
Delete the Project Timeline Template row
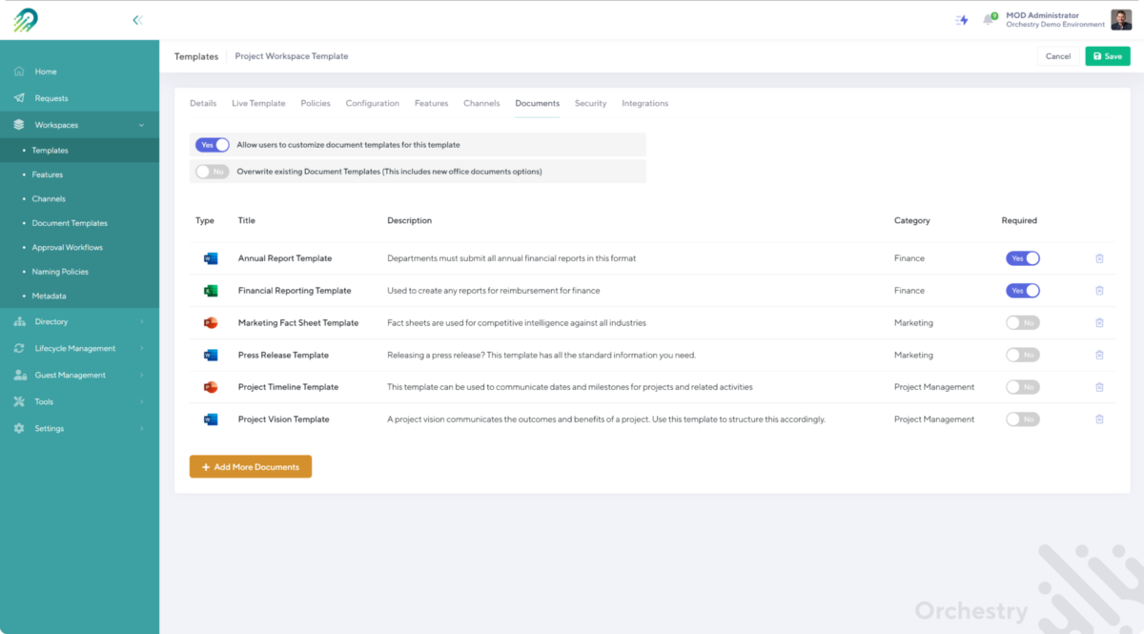coord(1099,387)
